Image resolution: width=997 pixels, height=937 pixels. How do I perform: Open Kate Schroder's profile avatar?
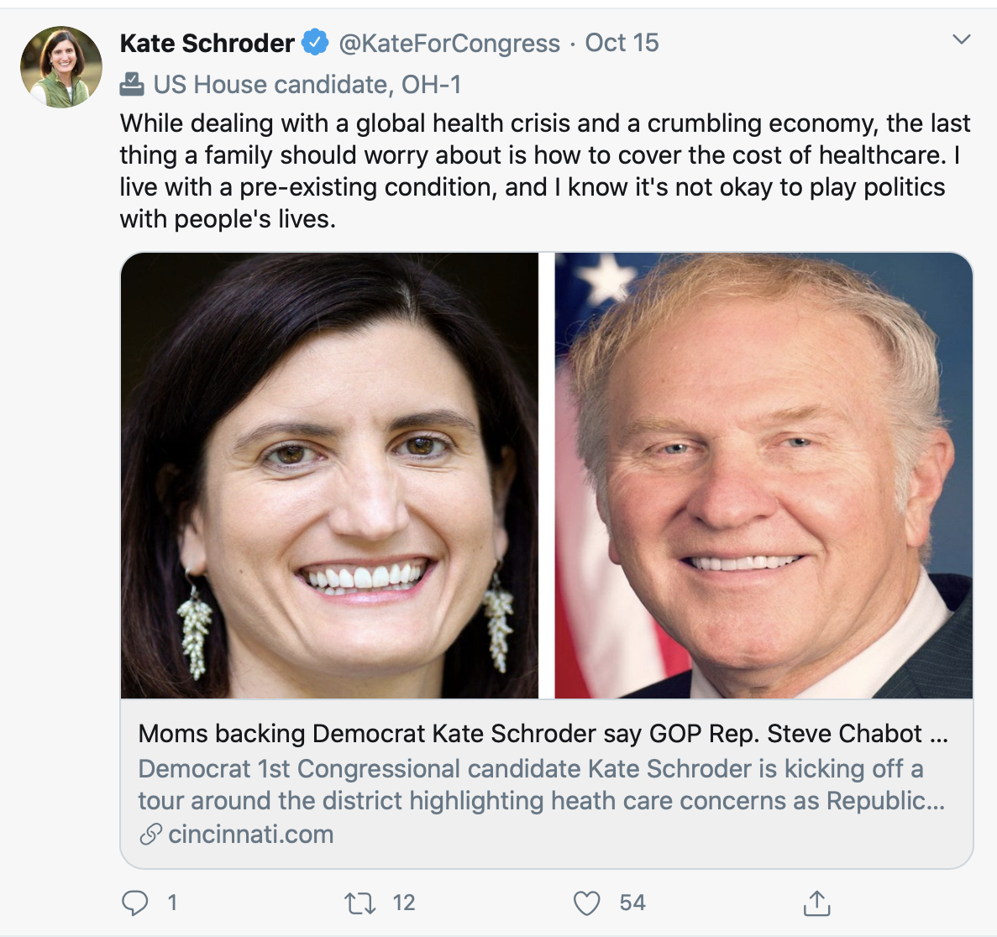pos(61,67)
